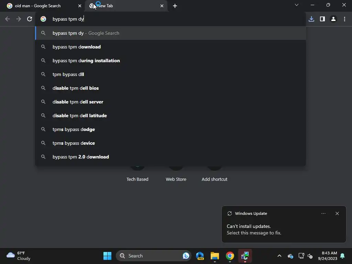
Task: Click the muted volume tray icon
Action: (x=310, y=256)
